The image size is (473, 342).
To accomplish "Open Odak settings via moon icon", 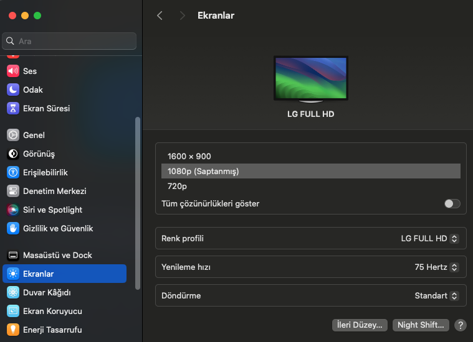I will point(13,90).
